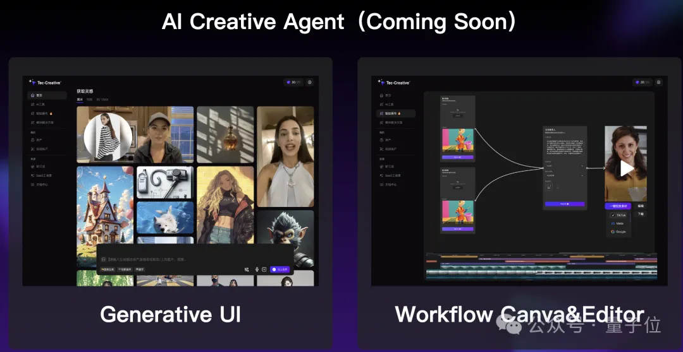This screenshot has width=683, height=352.
Task: Select Google from the publish list
Action: [618, 232]
